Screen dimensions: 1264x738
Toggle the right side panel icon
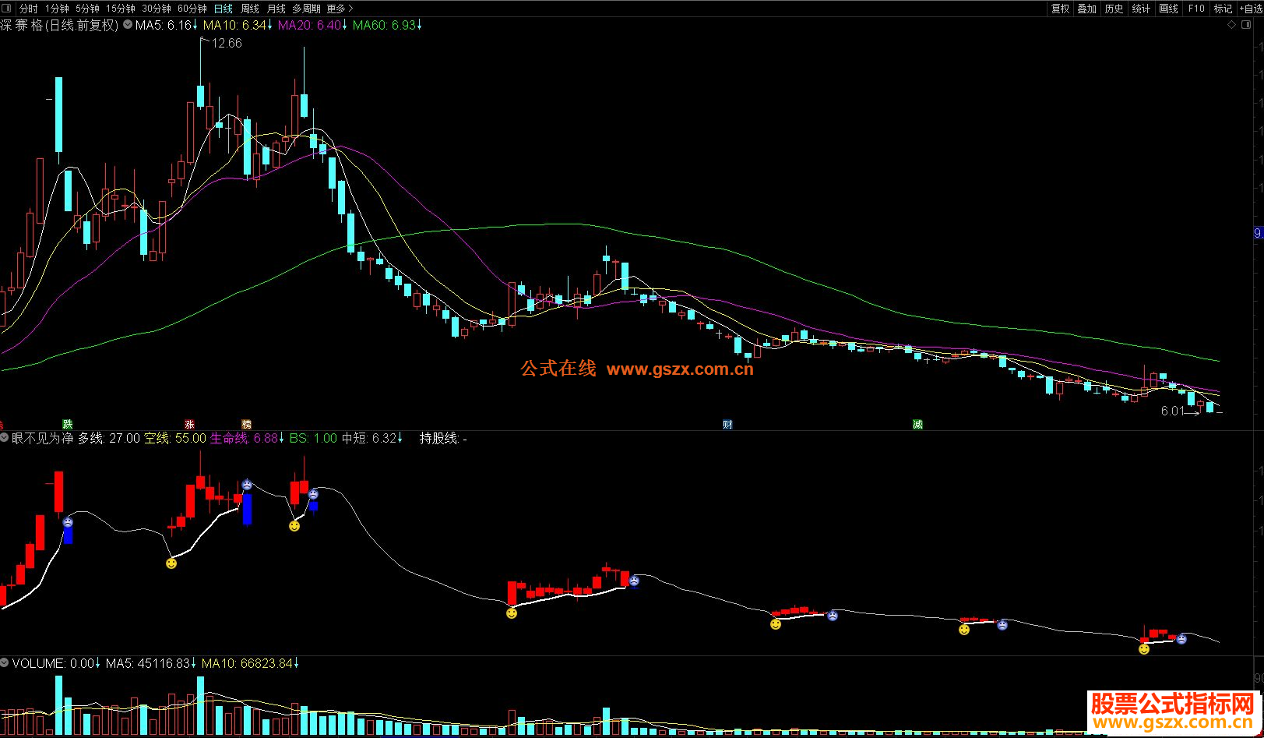coord(1246,25)
